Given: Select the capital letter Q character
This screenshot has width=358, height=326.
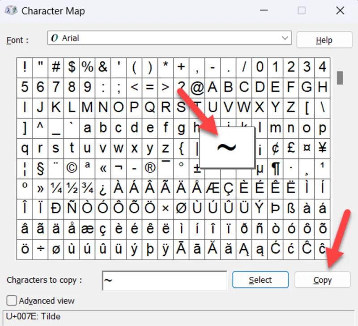Looking at the screenshot, I should point(150,108).
